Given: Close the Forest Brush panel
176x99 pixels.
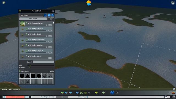Looking at the screenshot, I should point(53,11).
